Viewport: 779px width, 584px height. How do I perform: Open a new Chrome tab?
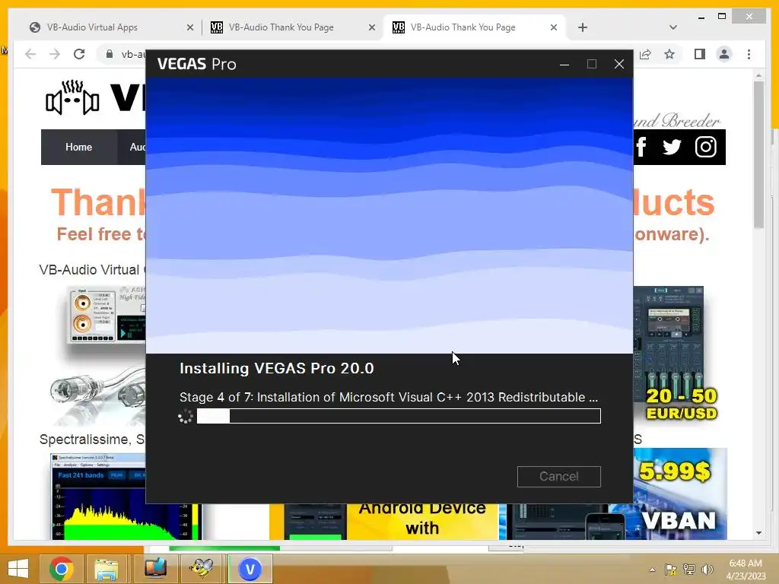tap(583, 27)
